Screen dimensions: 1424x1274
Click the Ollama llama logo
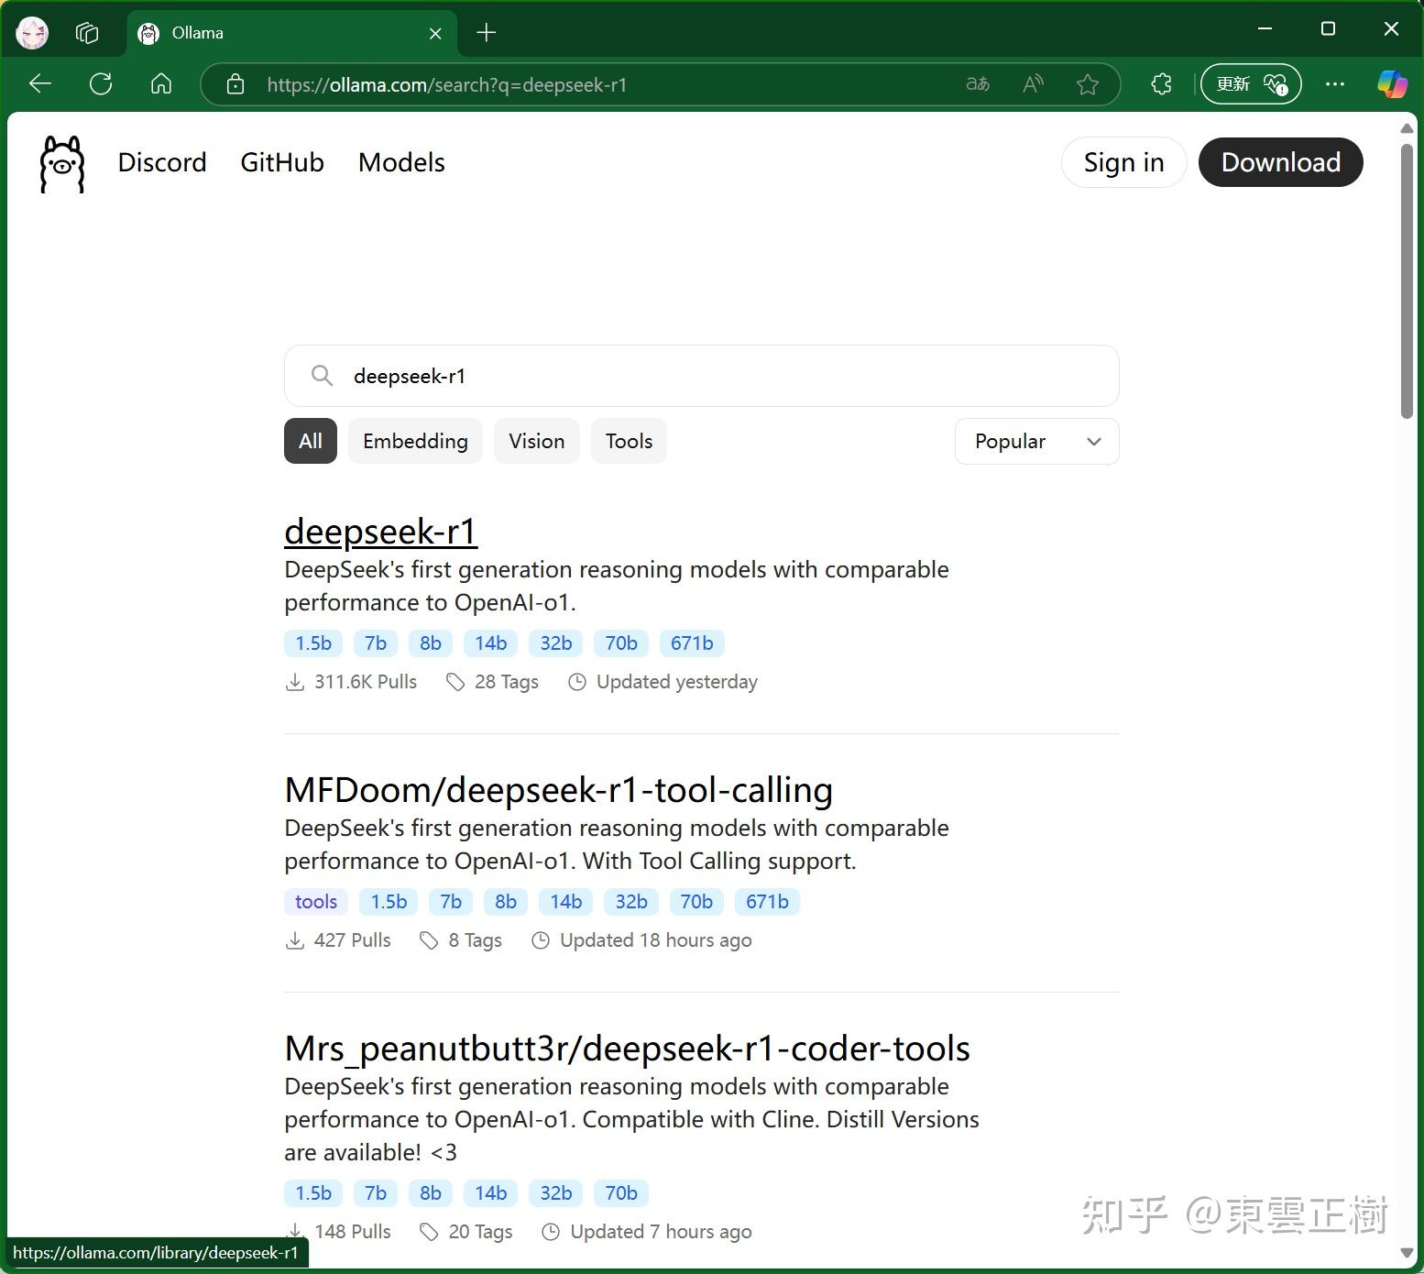[x=60, y=164]
